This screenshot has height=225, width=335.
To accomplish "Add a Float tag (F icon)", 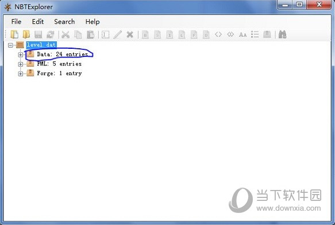I will click(x=194, y=34).
